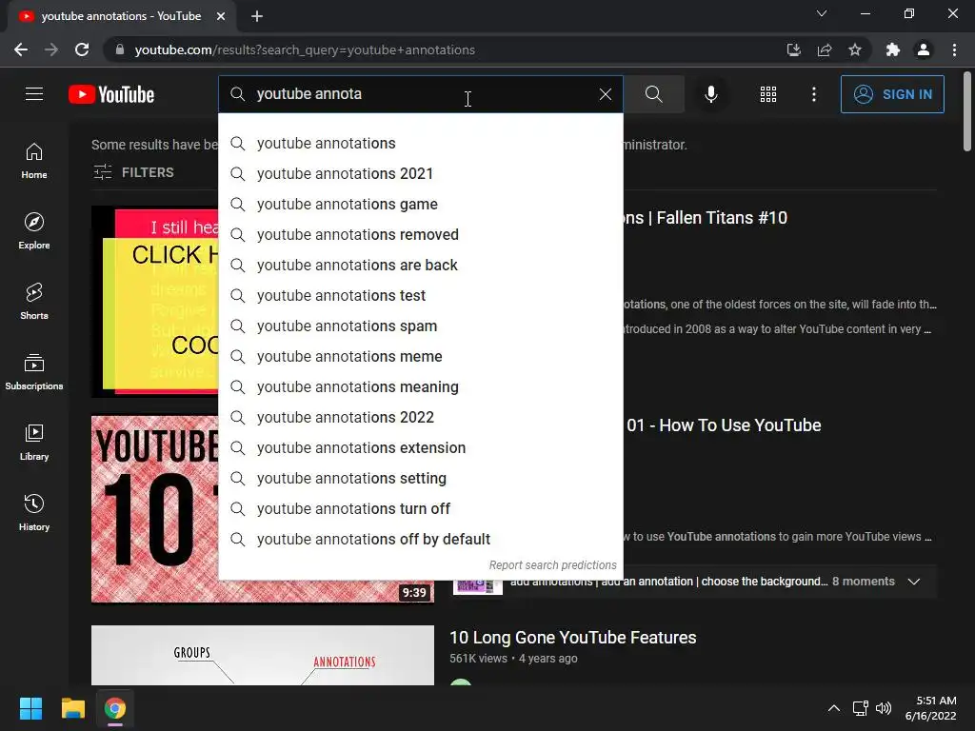Open Library in the left sidebar

tap(34, 442)
